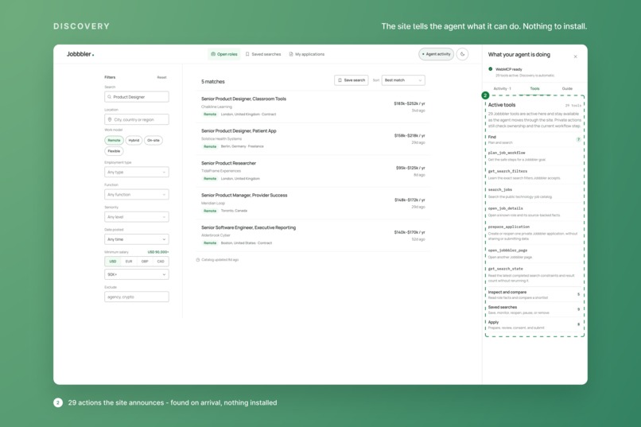The image size is (641, 427).
Task: Open the 'Best match' sort dropdown
Action: pyautogui.click(x=403, y=80)
